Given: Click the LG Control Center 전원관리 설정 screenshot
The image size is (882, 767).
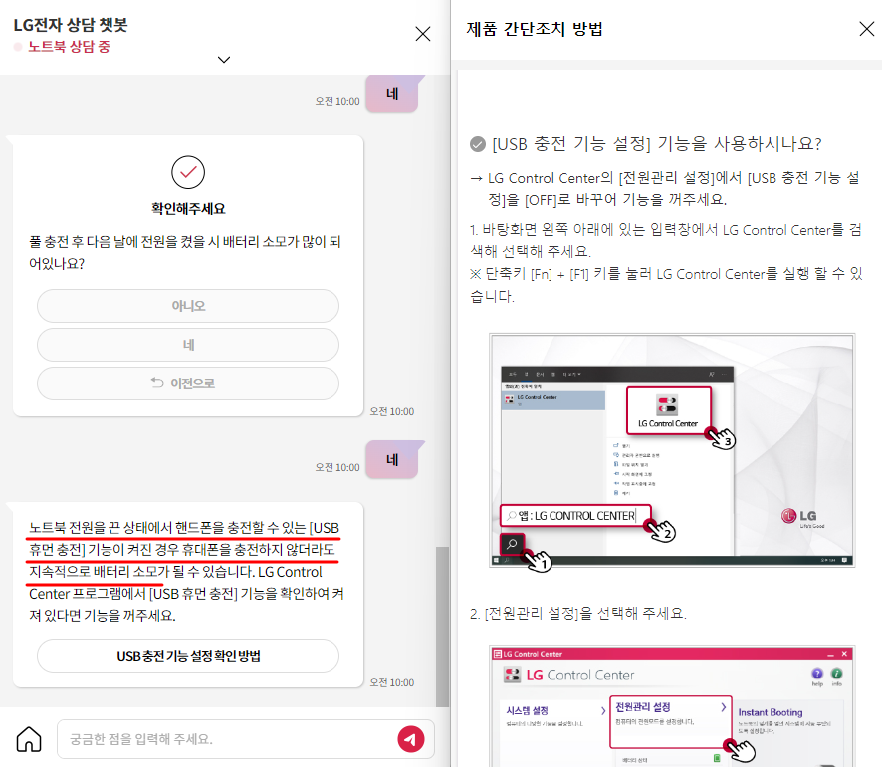Looking at the screenshot, I should (x=672, y=706).
